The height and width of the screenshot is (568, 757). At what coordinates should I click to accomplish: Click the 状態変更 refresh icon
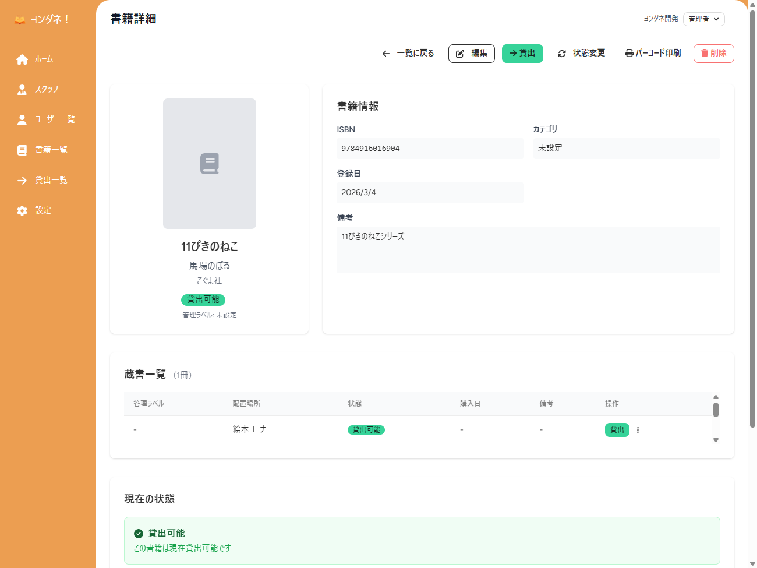[x=561, y=52]
